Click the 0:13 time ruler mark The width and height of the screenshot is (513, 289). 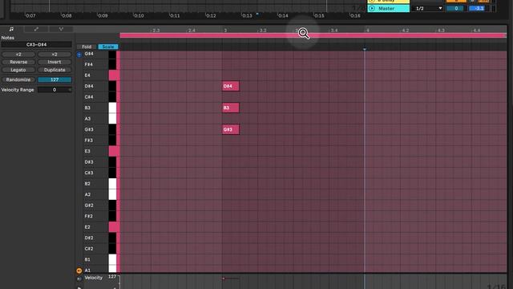tap(247, 15)
